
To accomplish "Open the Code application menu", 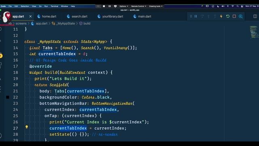I will coord(3,6).
